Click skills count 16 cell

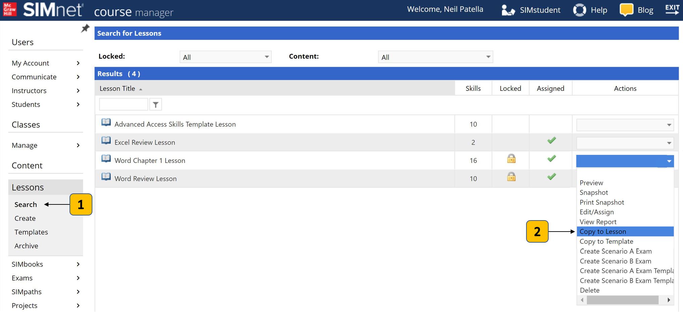click(x=473, y=161)
